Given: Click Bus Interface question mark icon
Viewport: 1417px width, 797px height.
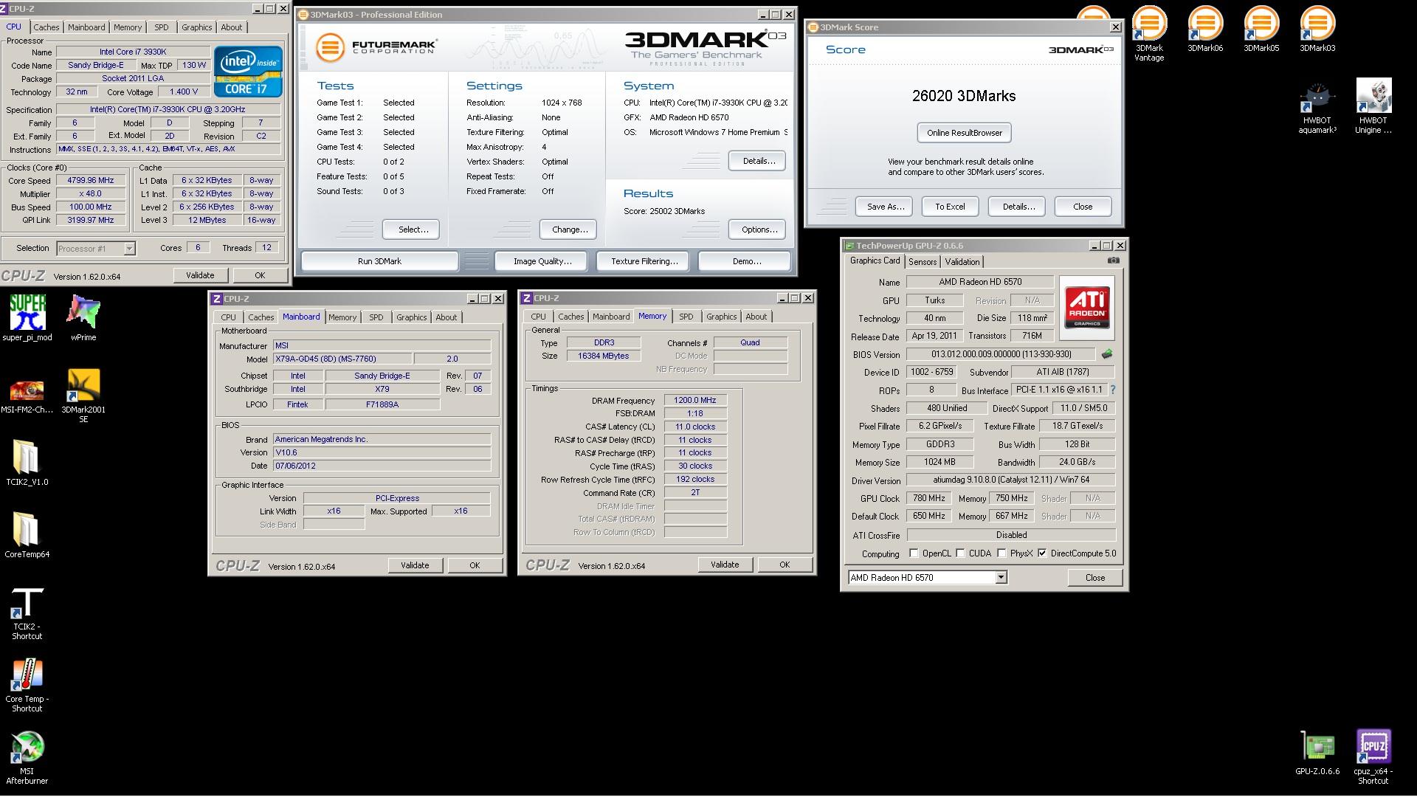Looking at the screenshot, I should (1112, 390).
